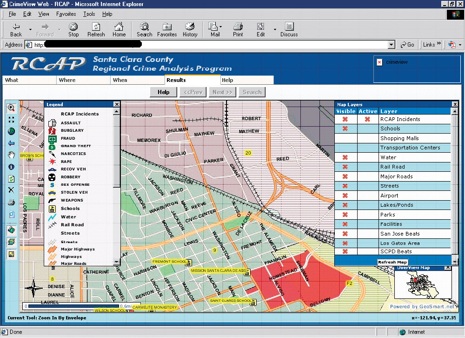
Task: Click the Go button beside address bar
Action: pos(407,45)
